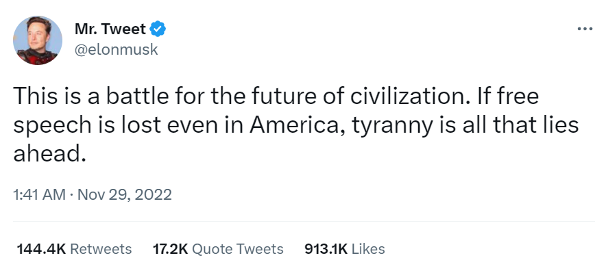Screen dimensions: 606x273
Task: Click the 17.2K quote count number
Action: click(171, 249)
